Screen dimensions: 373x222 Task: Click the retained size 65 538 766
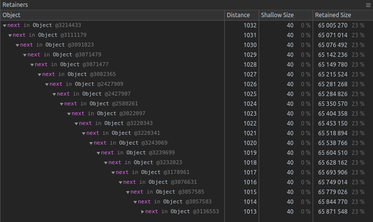[333, 143]
